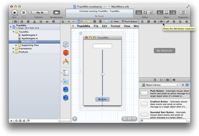Show the Size inspector

click(168, 22)
